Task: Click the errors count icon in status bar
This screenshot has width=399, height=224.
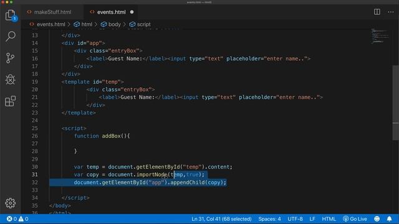Action: coord(11,218)
